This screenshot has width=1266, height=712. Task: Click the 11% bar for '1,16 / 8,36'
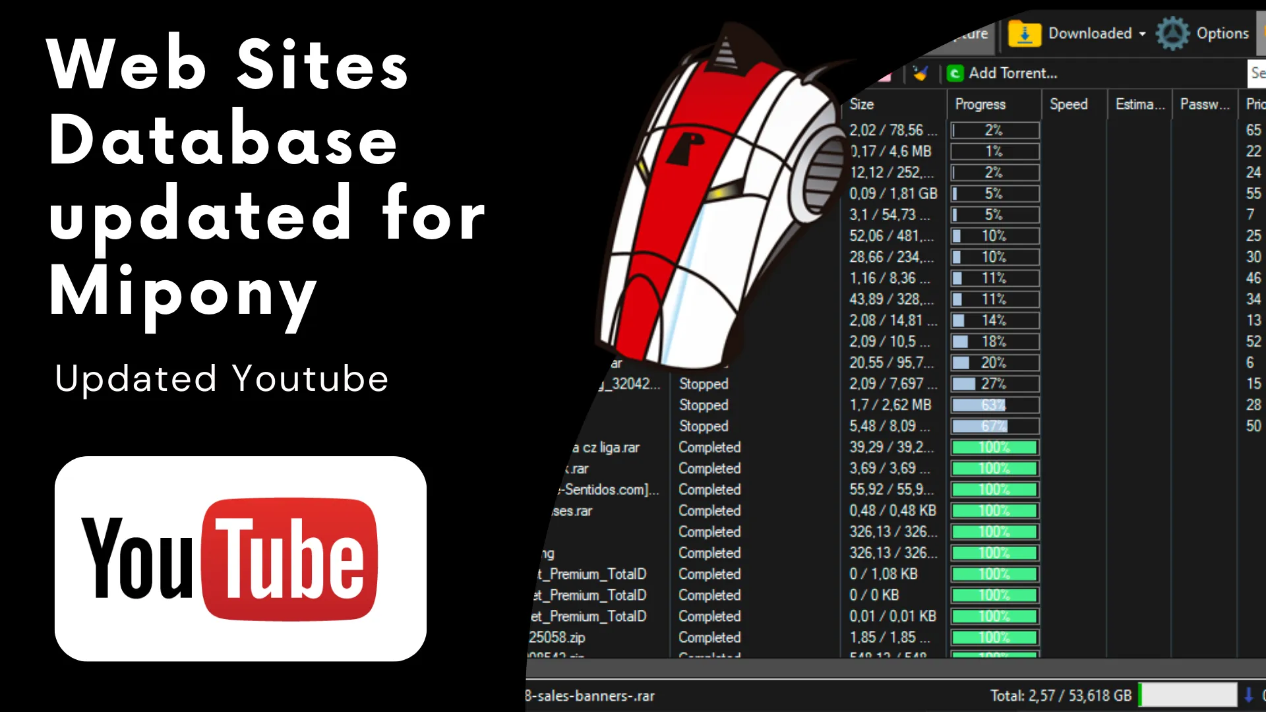click(x=994, y=278)
